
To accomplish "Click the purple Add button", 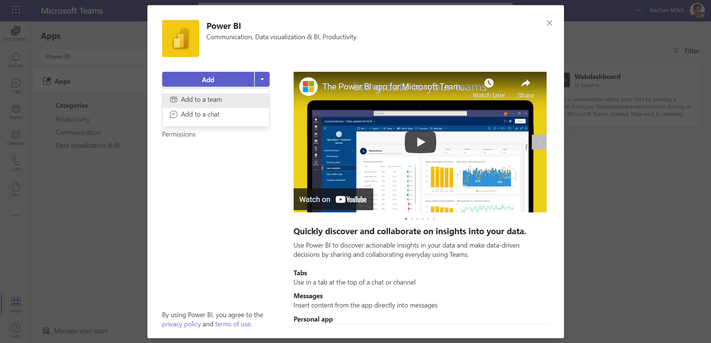I will click(x=208, y=80).
